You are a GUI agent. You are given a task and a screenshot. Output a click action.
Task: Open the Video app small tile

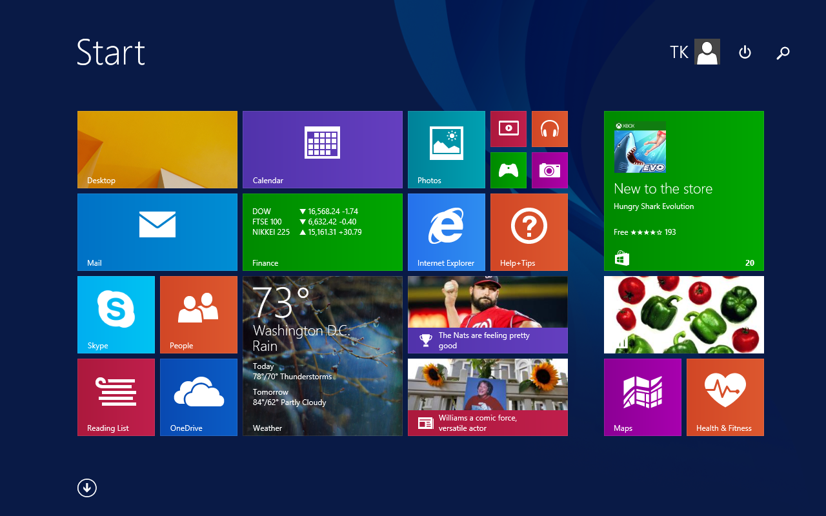(x=509, y=129)
